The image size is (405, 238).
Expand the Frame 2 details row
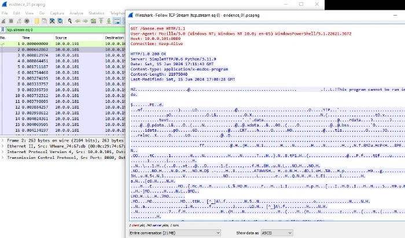pyautogui.click(x=2, y=140)
